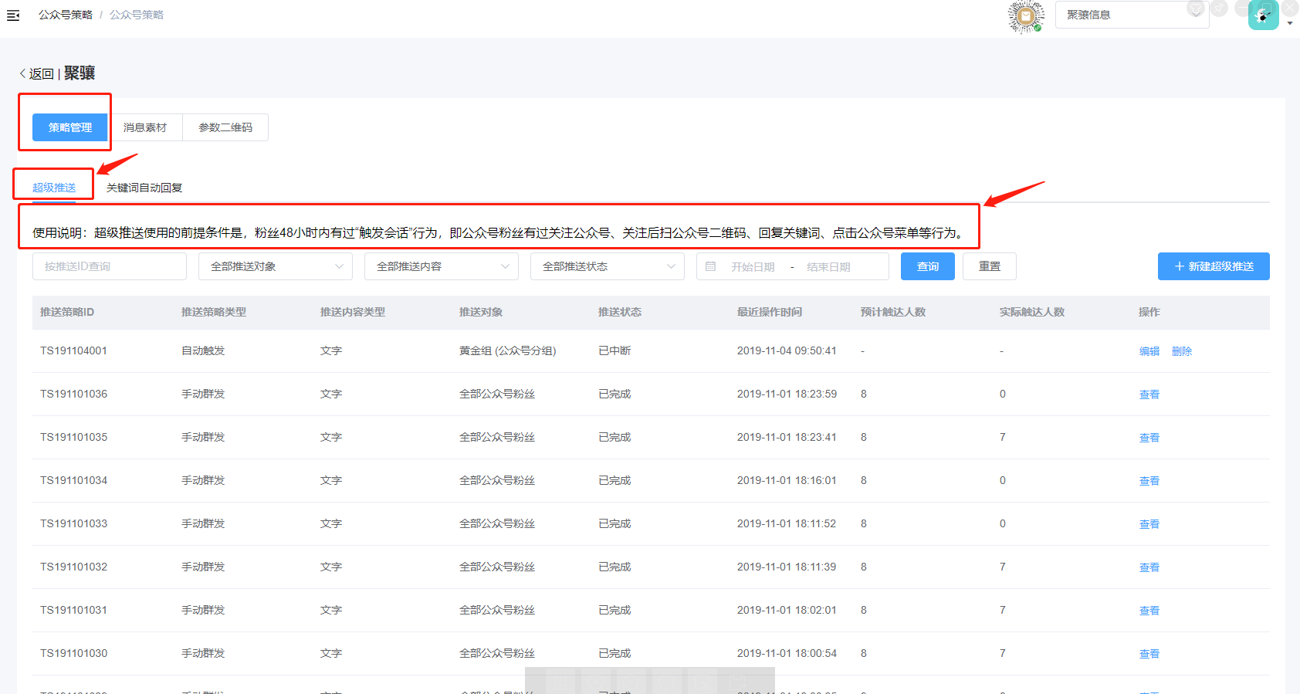Click the mini-program QR code icon
Image resolution: width=1300 pixels, height=694 pixels.
pos(1025,16)
